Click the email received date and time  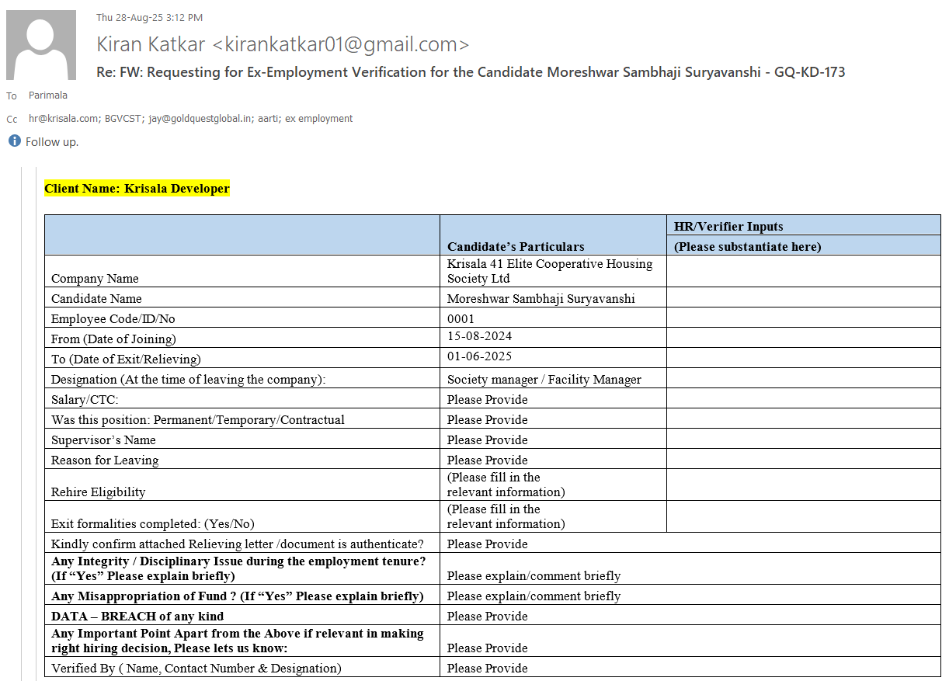coord(149,17)
